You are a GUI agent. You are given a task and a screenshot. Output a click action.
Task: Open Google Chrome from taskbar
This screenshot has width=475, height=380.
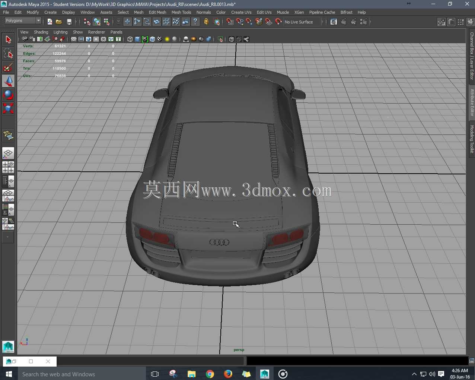click(210, 374)
